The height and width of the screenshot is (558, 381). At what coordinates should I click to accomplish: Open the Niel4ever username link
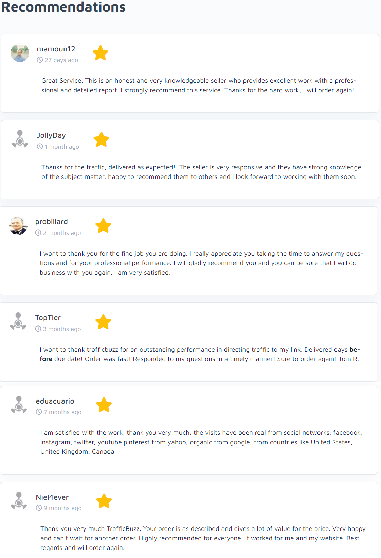point(52,497)
